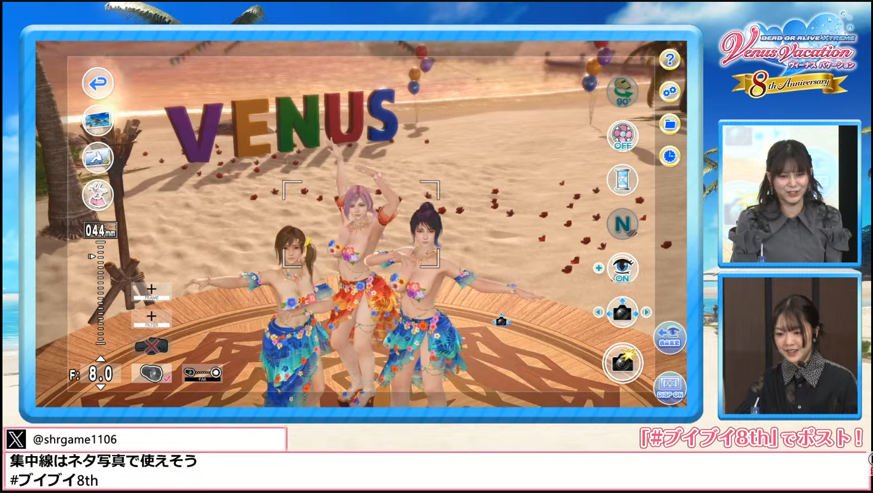Click the @shrgame1106 username
The image size is (873, 493).
74,440
